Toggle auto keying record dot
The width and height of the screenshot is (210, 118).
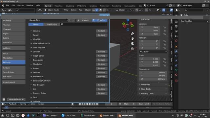pyautogui.click(x=73, y=104)
